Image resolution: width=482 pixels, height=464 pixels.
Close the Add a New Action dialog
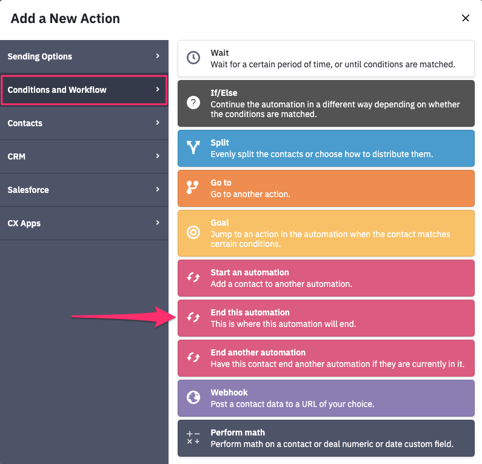point(466,18)
